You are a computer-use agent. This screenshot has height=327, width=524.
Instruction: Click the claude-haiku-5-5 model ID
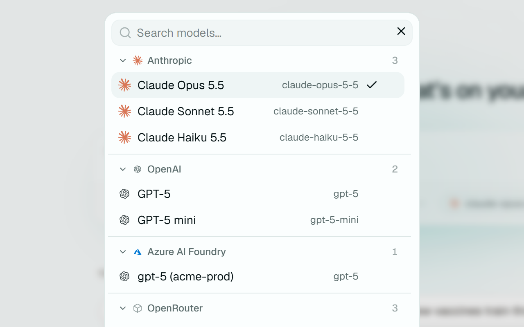pyautogui.click(x=319, y=137)
